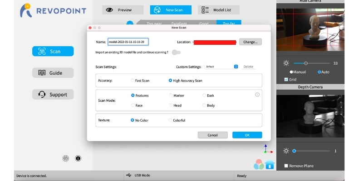Choose Face scan mode

[137, 105]
